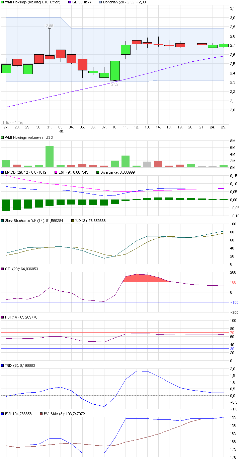Click the teal Slow Stochastic %K legend swatch

pos(3,221)
